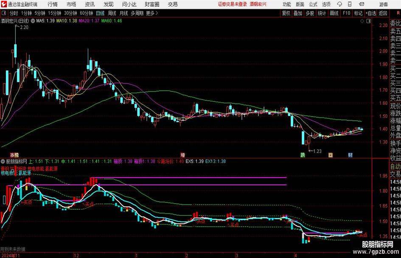Switch to 5分钟 period tab
This screenshot has width=401, height=258.
coord(40,13)
